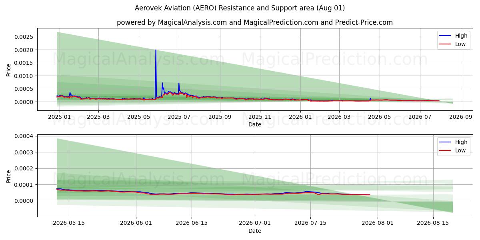480x240 pixels.
Task: Click the 'Date' x-axis label of top chart
Action: [x=255, y=124]
